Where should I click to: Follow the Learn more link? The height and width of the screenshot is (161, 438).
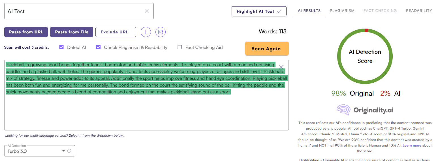point(412,145)
